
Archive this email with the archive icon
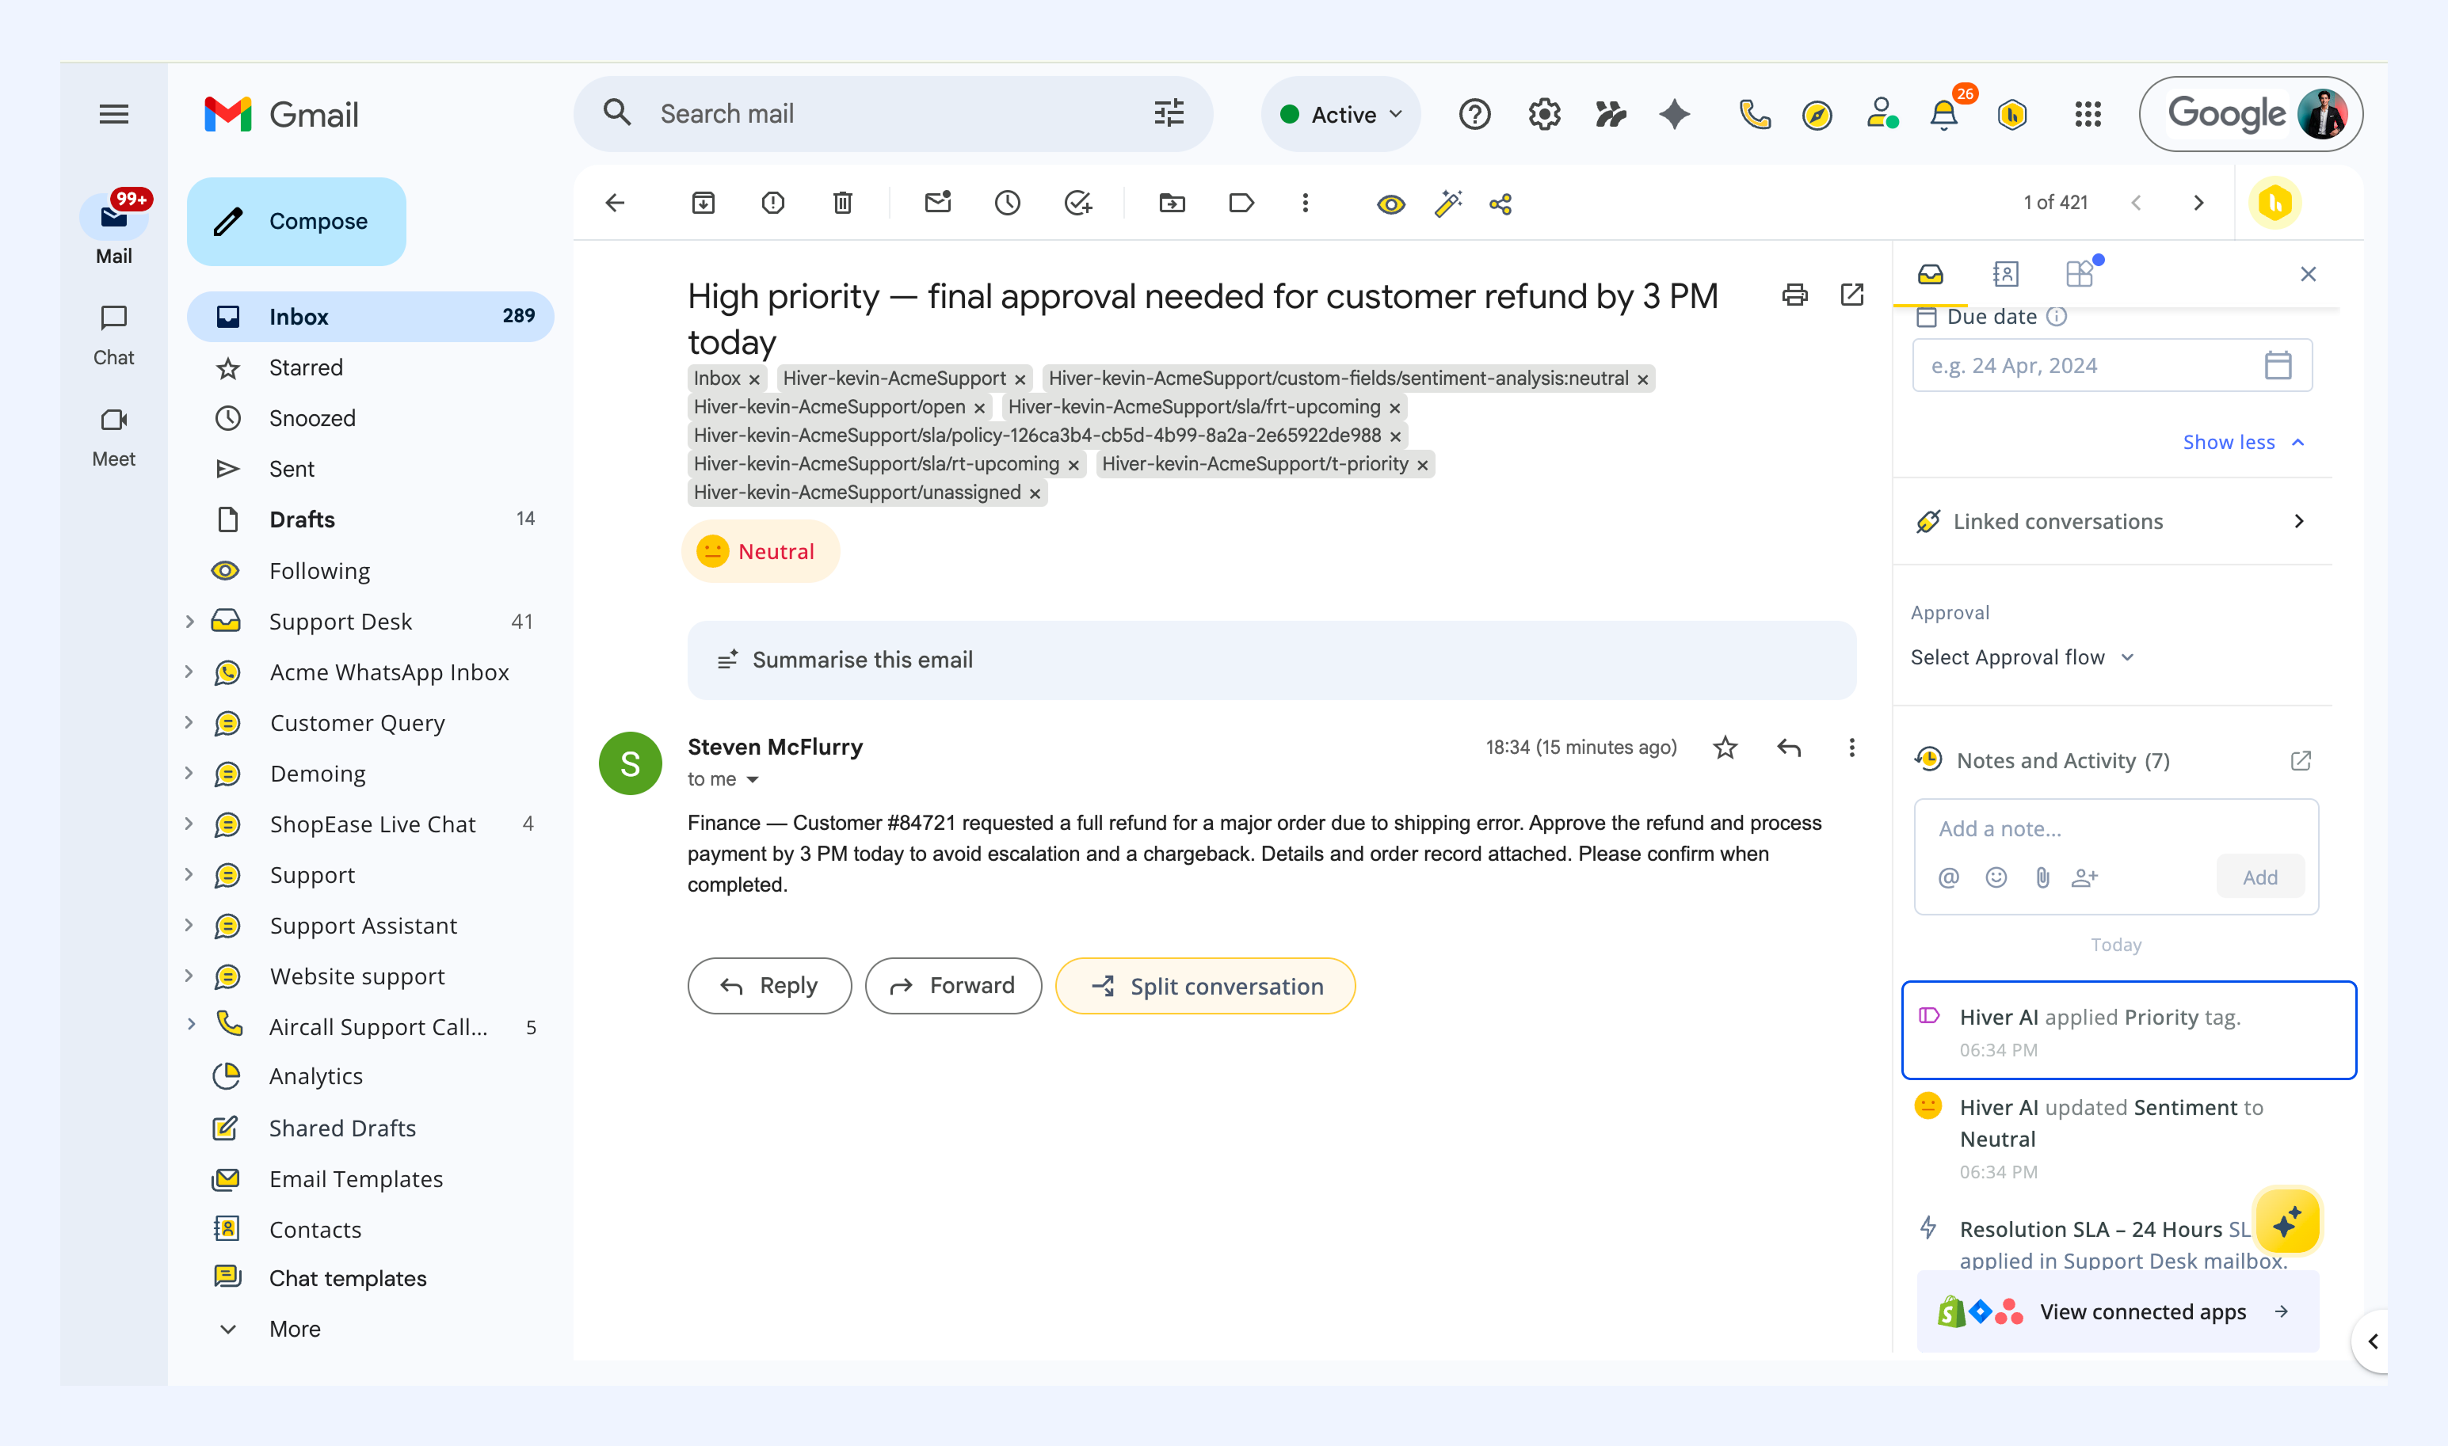(703, 203)
